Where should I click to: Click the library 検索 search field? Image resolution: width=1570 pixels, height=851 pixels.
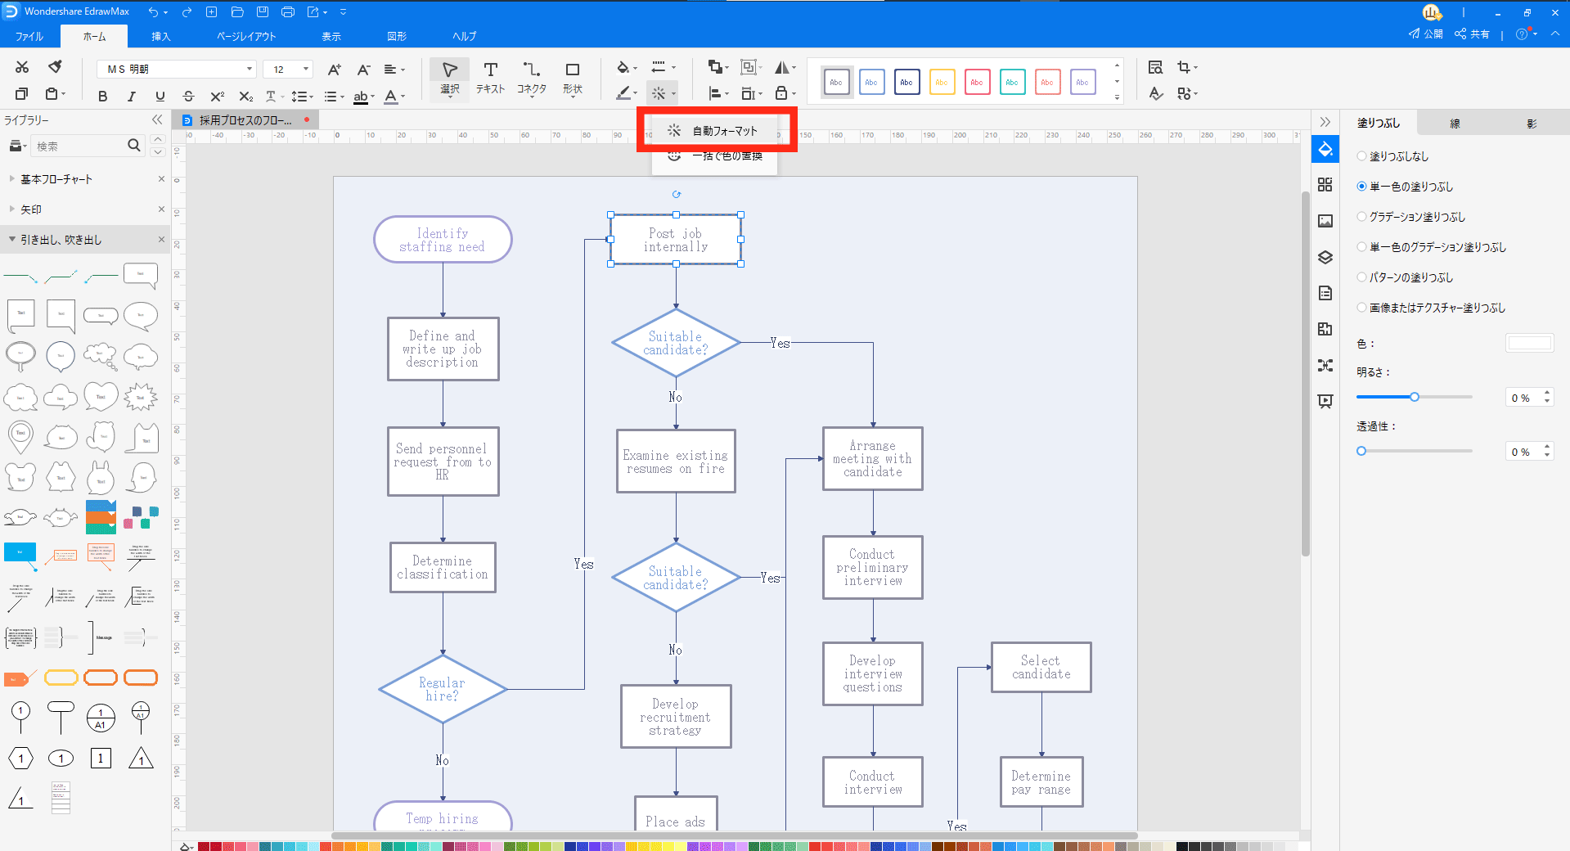pos(78,146)
